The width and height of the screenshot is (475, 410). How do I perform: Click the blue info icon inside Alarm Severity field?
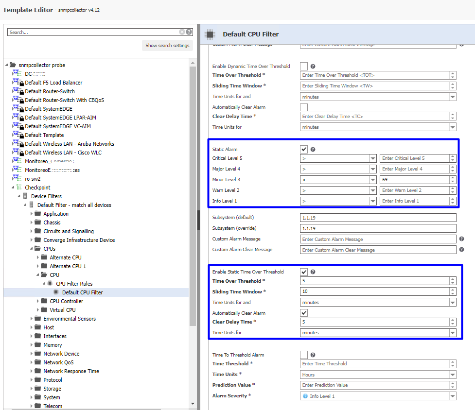pos(307,395)
